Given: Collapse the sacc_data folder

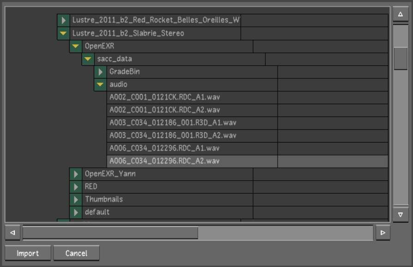Looking at the screenshot, I should point(88,59).
